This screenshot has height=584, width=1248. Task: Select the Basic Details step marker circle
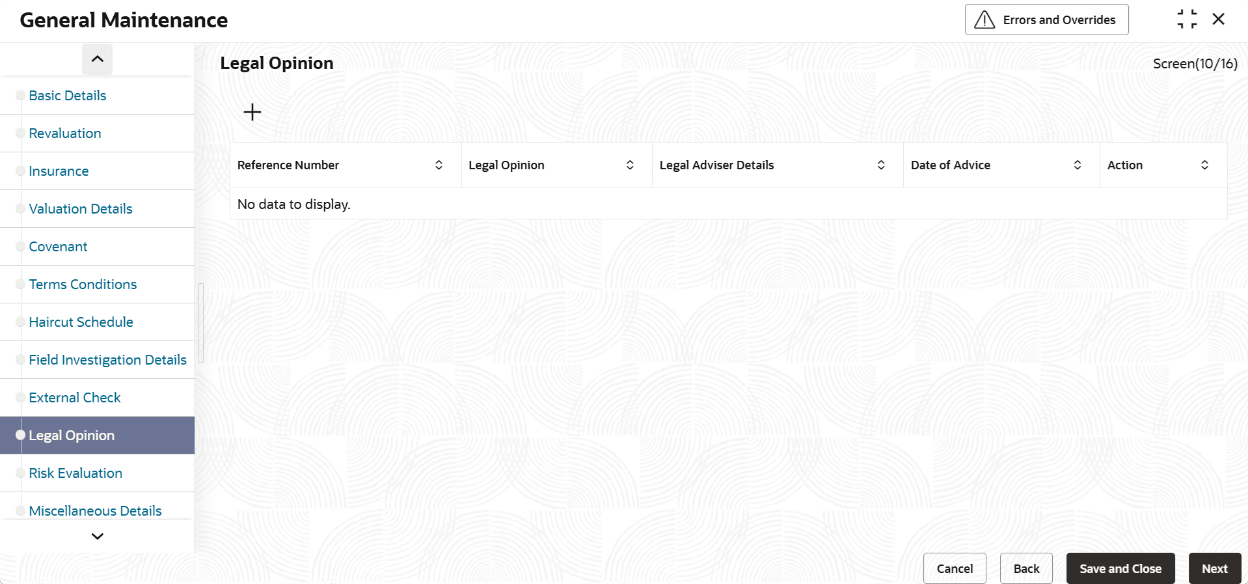[20, 96]
